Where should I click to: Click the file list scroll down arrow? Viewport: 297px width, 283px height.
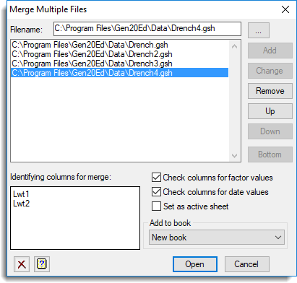tap(234, 156)
